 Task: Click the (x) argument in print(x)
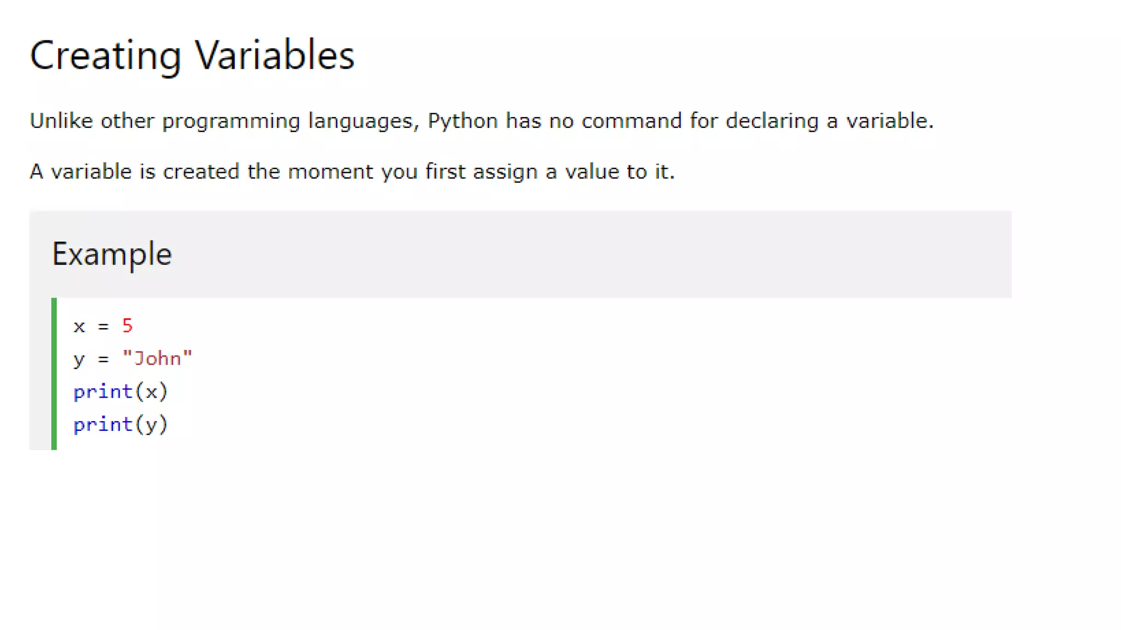152,392
